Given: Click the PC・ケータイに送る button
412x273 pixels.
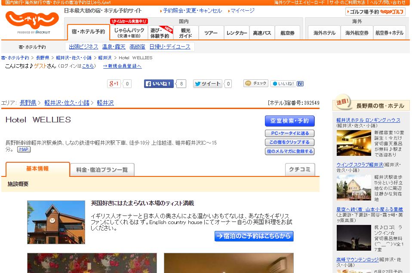Looking at the screenshot, I should [x=289, y=133].
